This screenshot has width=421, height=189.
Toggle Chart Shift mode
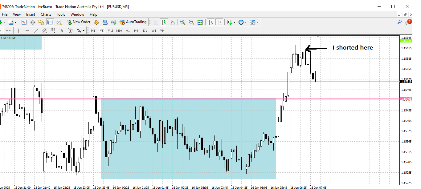pyautogui.click(x=219, y=22)
